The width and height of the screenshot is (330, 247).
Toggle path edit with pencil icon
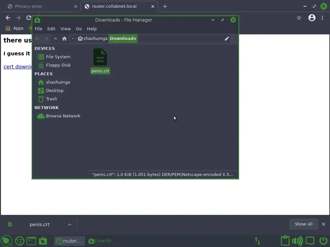click(x=227, y=39)
